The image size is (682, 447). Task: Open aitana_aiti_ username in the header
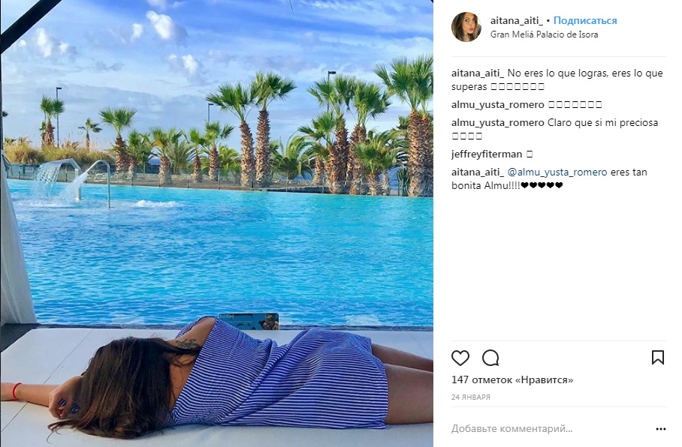point(517,20)
